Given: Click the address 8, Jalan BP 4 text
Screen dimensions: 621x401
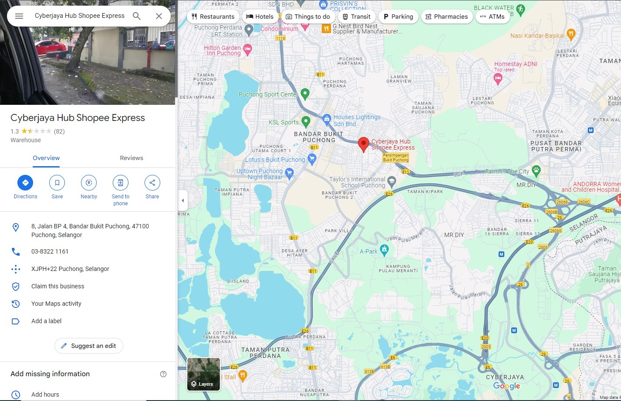Looking at the screenshot, I should [90, 231].
